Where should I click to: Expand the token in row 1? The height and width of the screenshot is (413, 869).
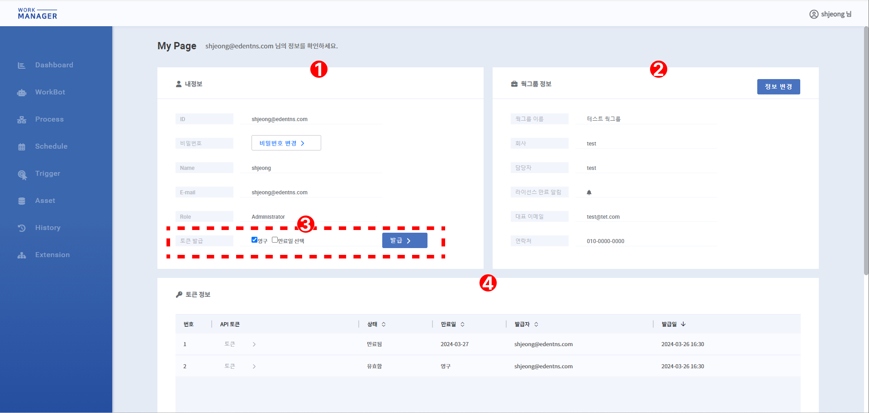254,344
